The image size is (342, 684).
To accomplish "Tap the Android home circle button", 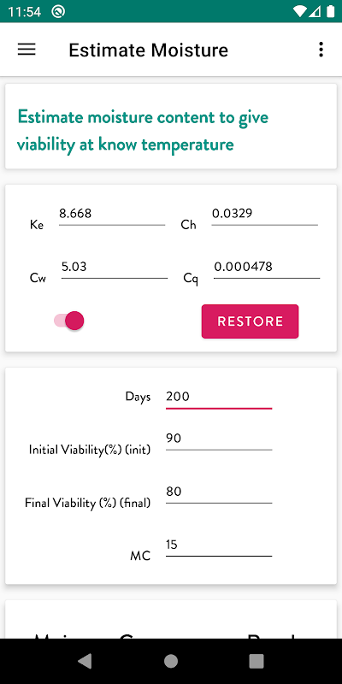I will (x=171, y=661).
